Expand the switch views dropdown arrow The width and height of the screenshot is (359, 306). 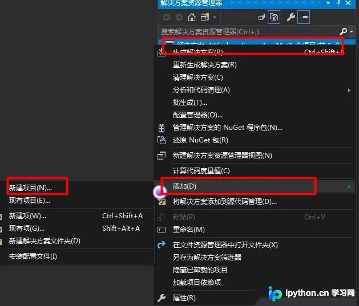coord(215,17)
